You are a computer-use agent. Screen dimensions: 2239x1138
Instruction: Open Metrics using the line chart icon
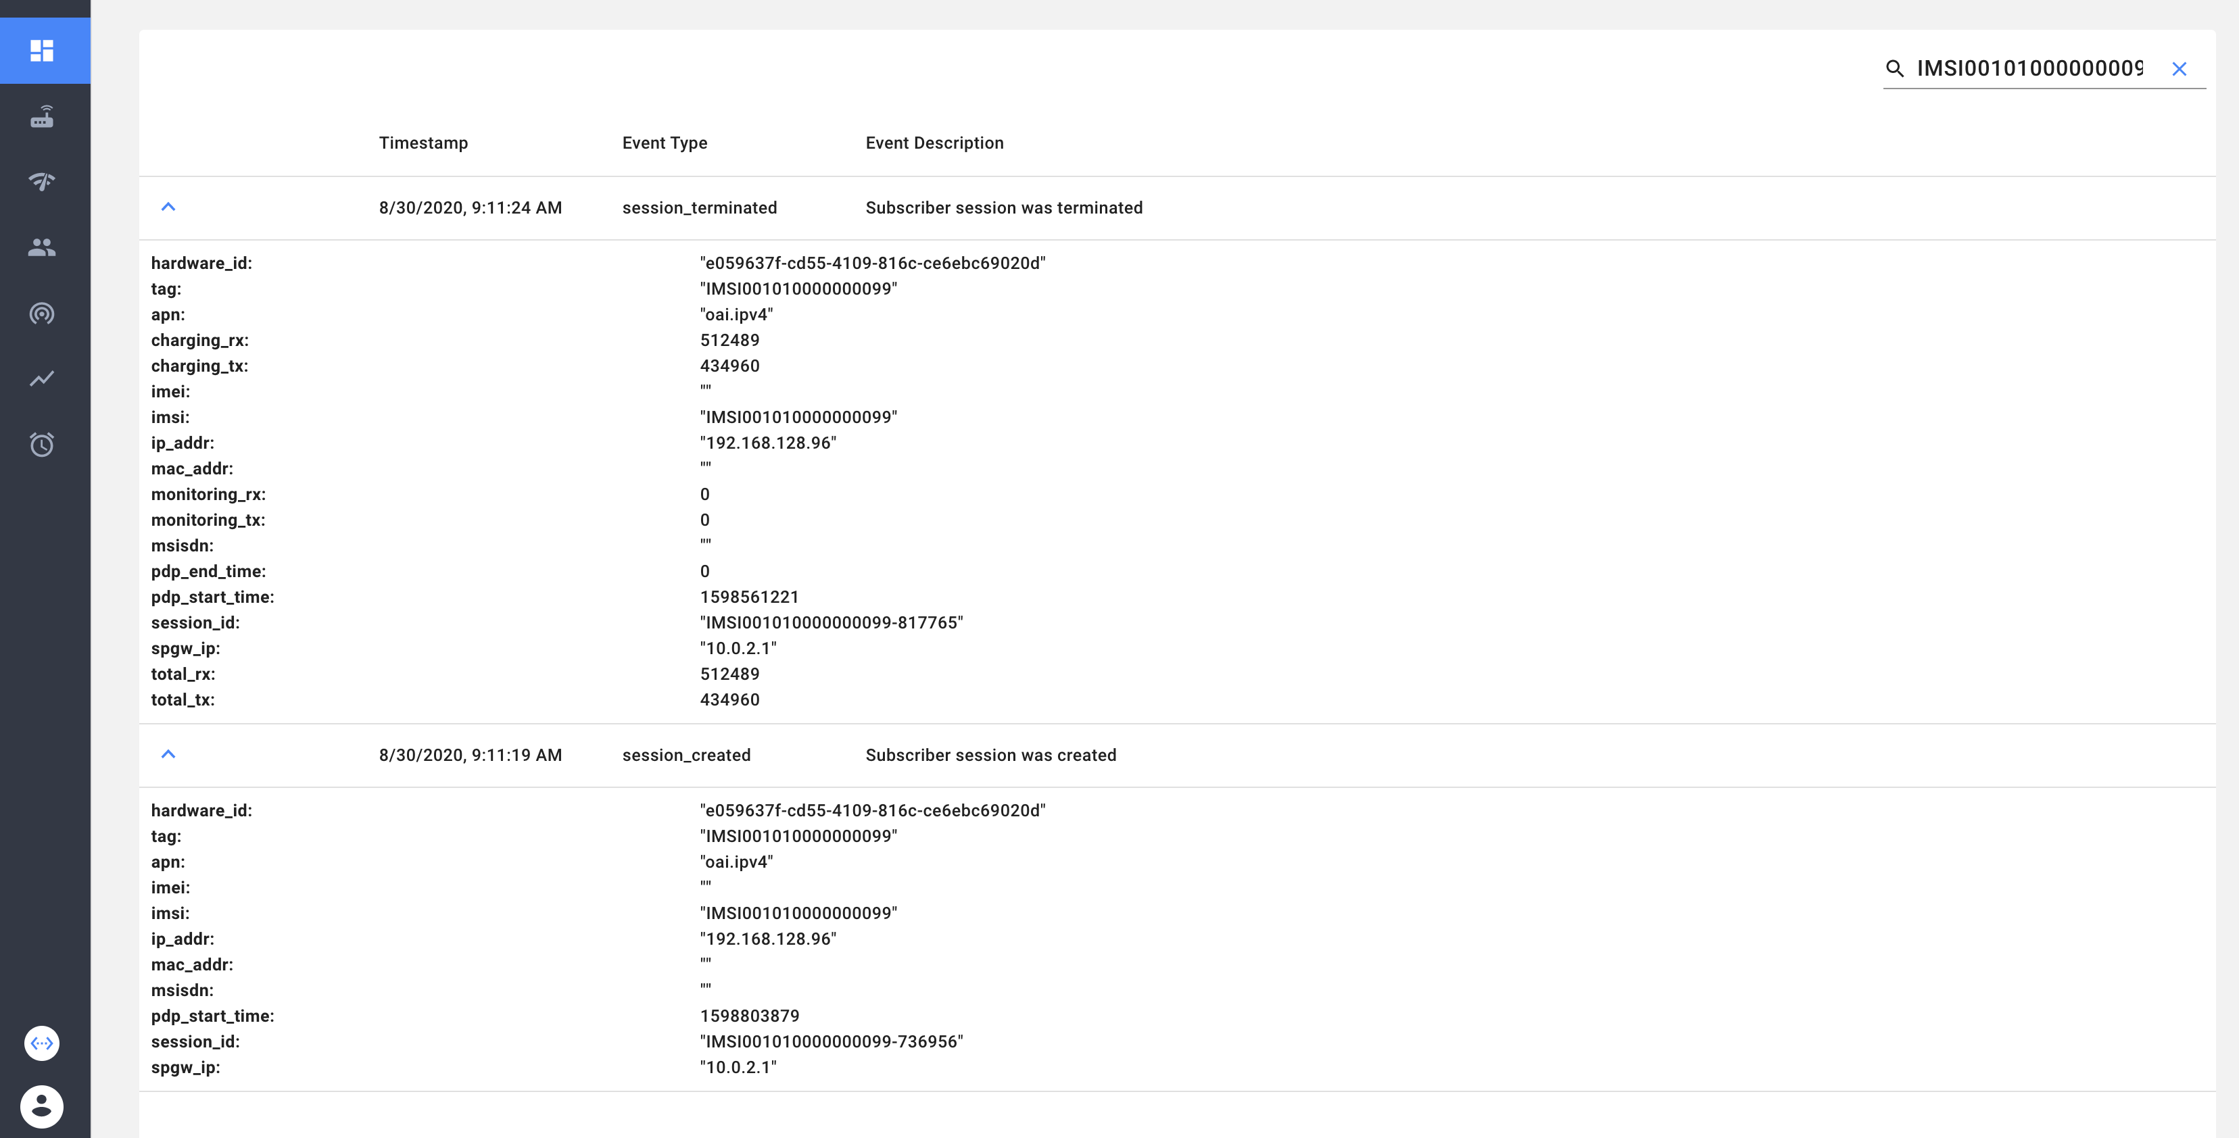click(x=43, y=378)
